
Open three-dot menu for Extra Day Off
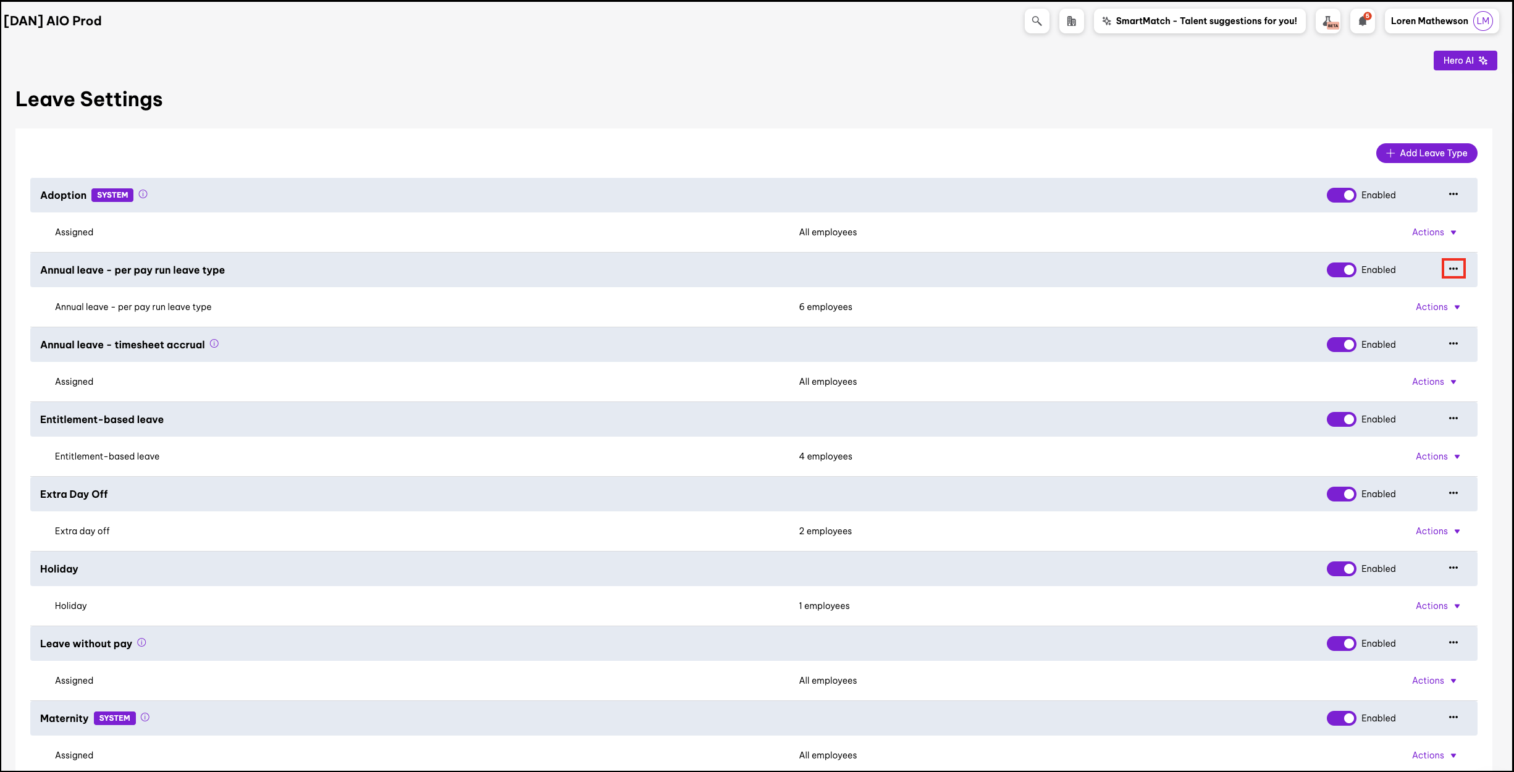click(x=1453, y=493)
